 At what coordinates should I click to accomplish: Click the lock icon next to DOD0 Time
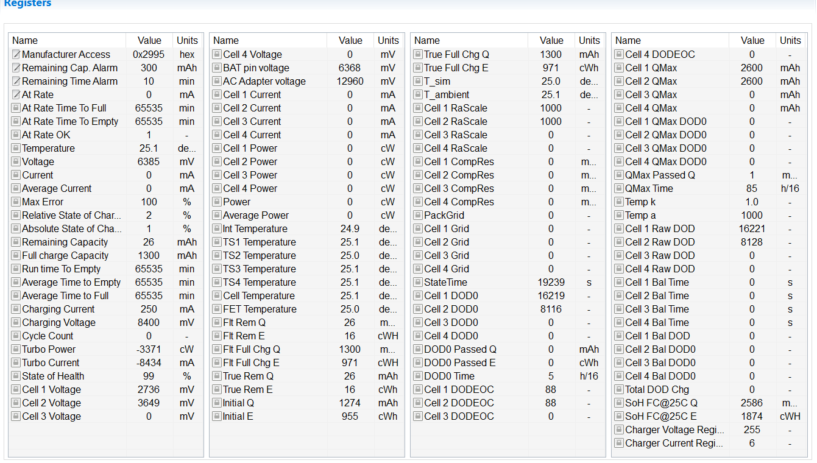(418, 376)
